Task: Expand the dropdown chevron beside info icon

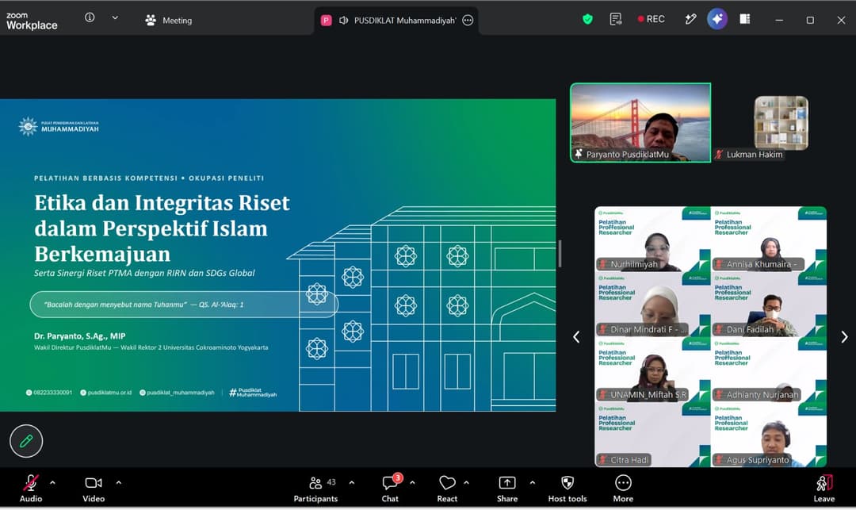Action: [x=115, y=18]
